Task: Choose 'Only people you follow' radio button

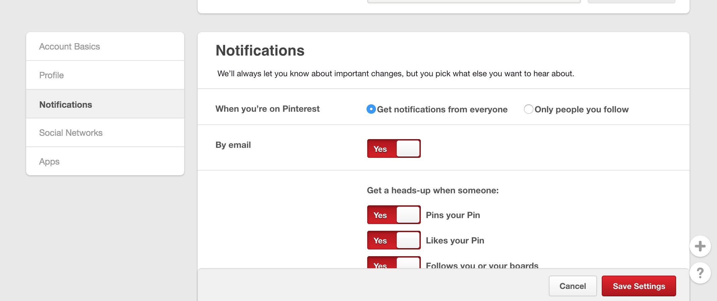Action: point(528,109)
